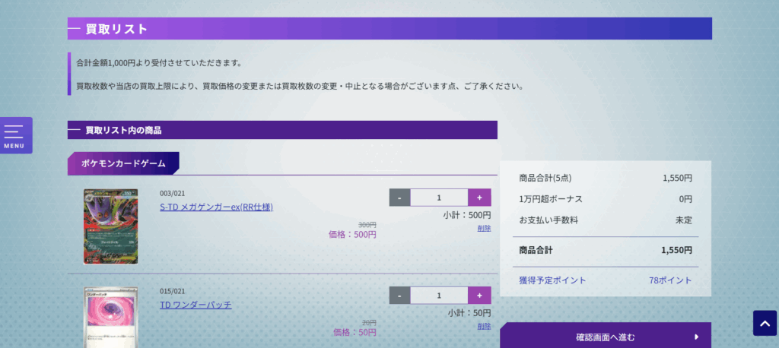The image size is (779, 348).
Task: Click the 合計金額1,000円より受付 notice line
Action: pyautogui.click(x=159, y=64)
